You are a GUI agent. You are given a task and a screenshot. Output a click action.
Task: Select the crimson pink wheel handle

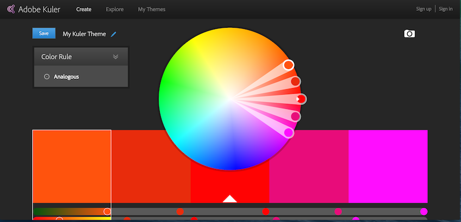pos(296,116)
